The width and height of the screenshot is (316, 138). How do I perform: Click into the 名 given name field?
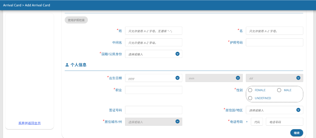click(275, 31)
